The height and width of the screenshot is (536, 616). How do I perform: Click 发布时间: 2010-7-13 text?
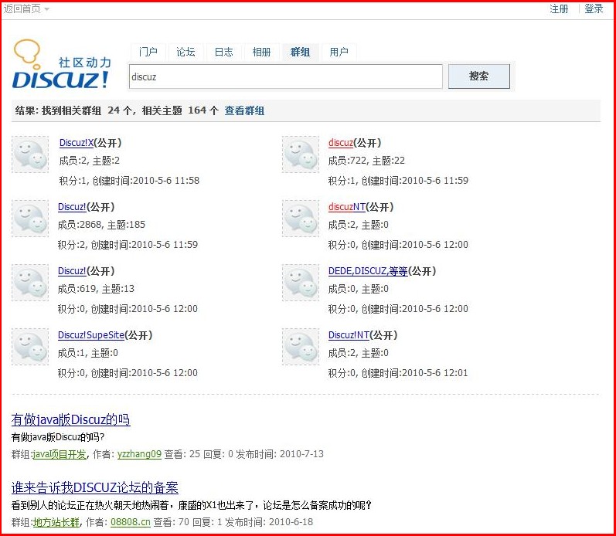click(280, 454)
